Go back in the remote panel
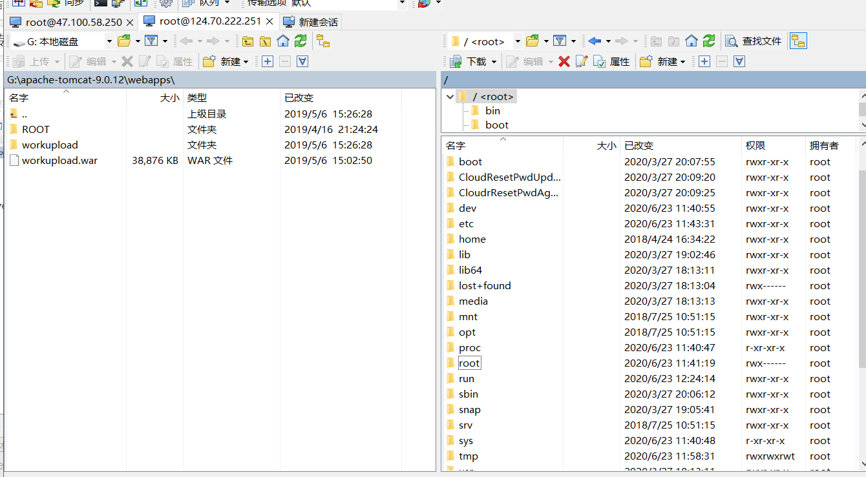The height and width of the screenshot is (477, 866). coord(595,41)
